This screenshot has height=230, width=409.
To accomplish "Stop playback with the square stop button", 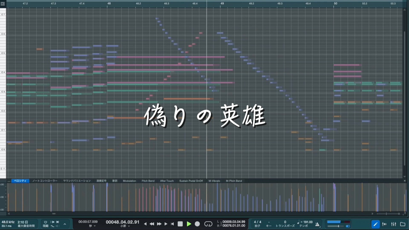I will coord(180,224).
